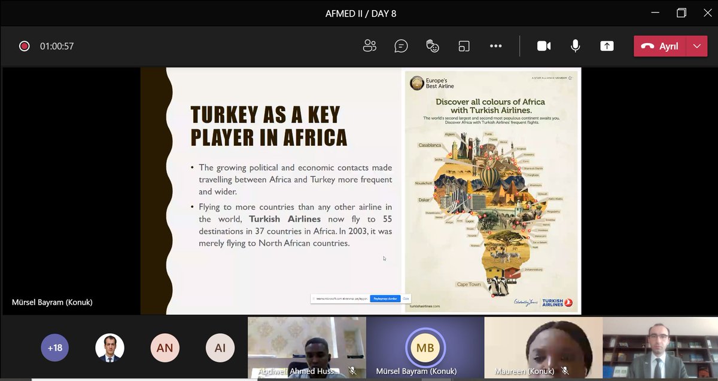Click the Turkish Airlines Africa poster
The height and width of the screenshot is (381, 718).
(x=491, y=191)
